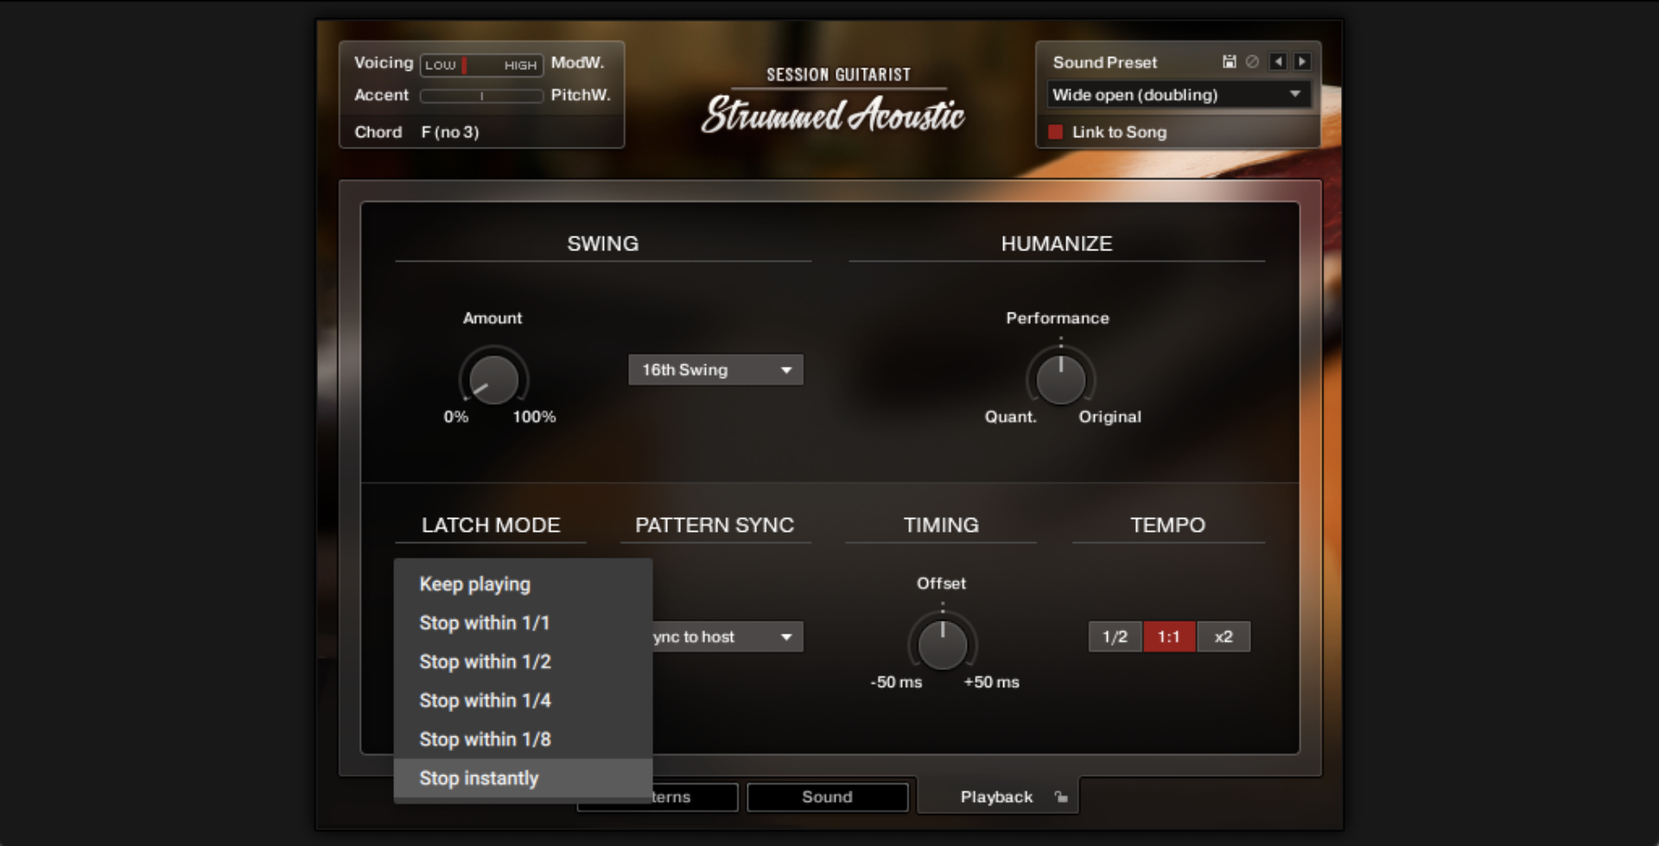Load the previous sound preset arrow
This screenshot has height=846, width=1659.
[1278, 61]
